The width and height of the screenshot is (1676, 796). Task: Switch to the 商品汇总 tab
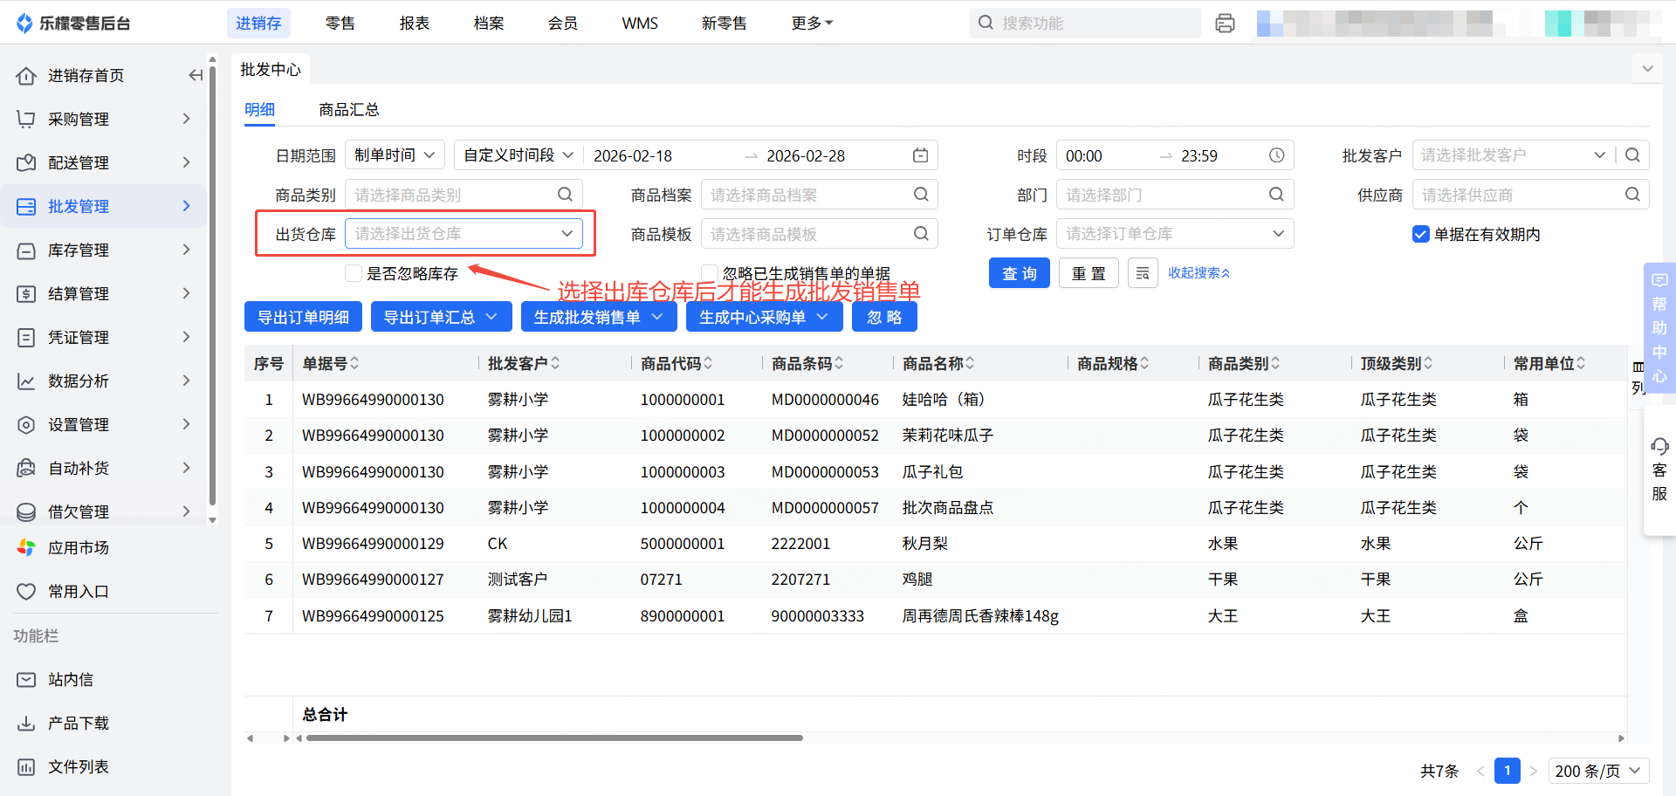tap(348, 110)
